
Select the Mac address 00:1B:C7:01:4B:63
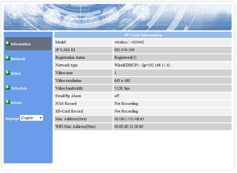click(129, 119)
